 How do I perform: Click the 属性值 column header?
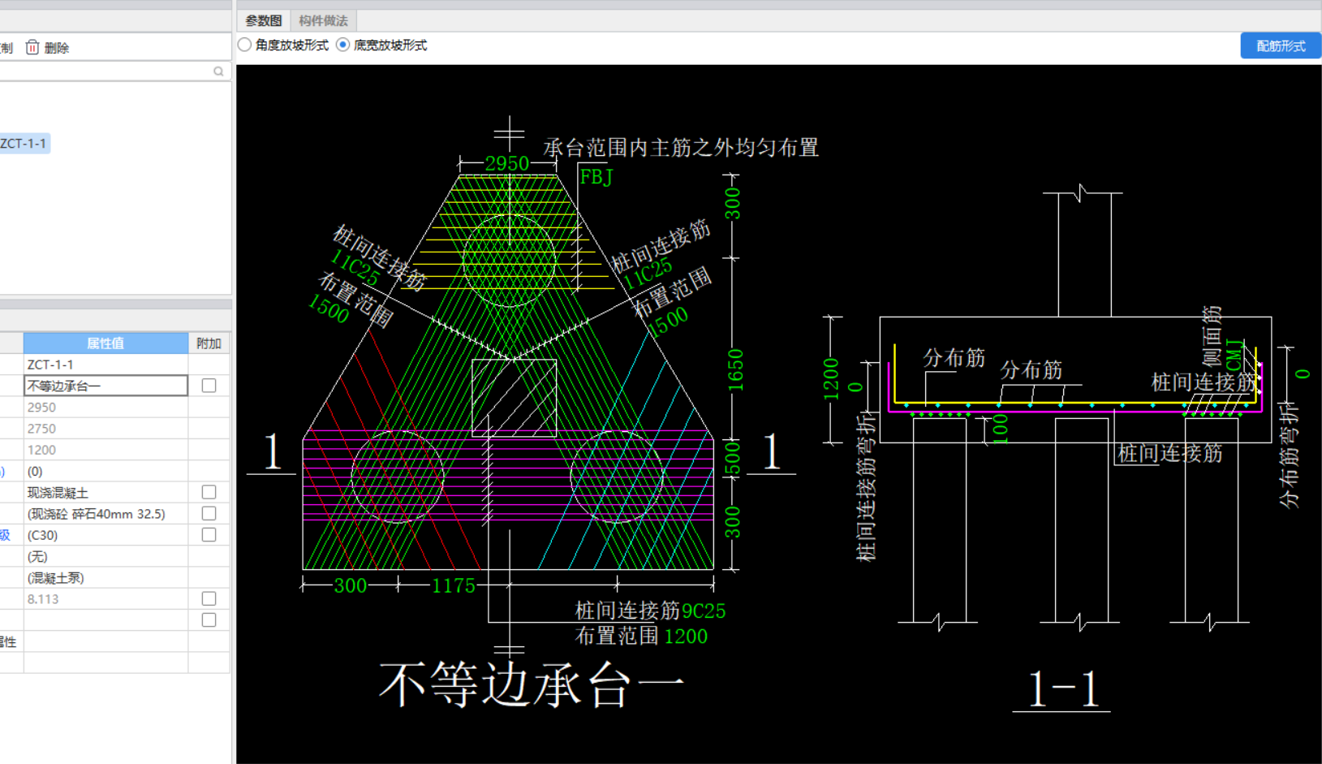tap(106, 343)
